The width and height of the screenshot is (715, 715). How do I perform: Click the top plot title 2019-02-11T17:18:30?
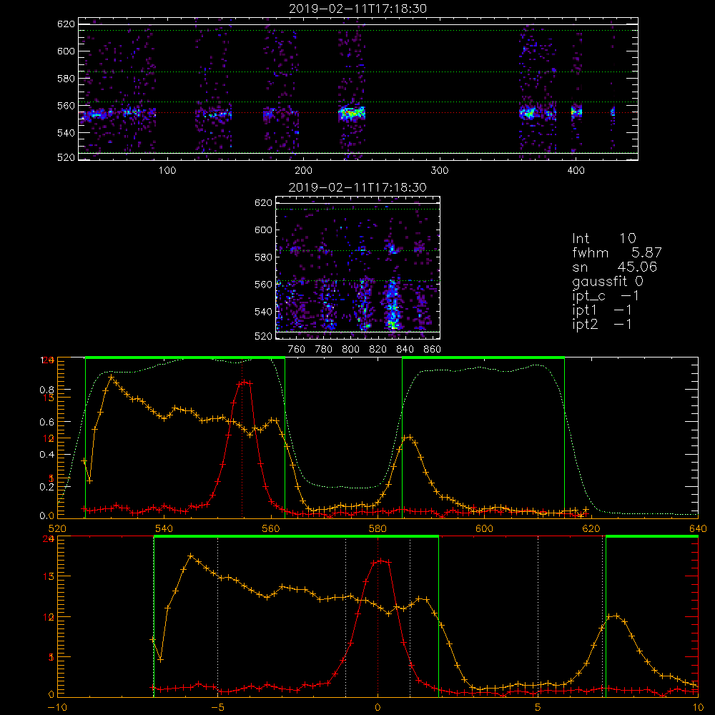tap(357, 9)
